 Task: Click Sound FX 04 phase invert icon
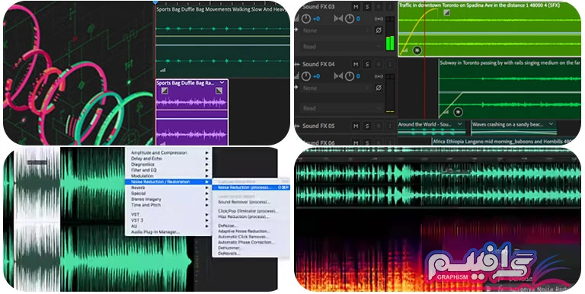379,88
